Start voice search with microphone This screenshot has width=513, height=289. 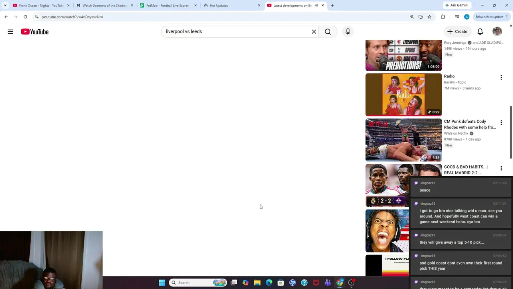[348, 32]
